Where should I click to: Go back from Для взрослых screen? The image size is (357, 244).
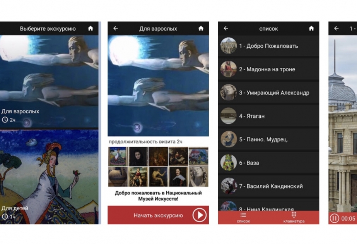pos(115,28)
